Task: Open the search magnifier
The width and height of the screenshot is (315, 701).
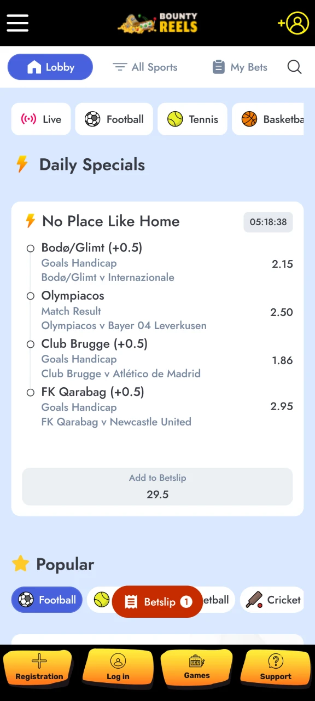Action: point(294,67)
